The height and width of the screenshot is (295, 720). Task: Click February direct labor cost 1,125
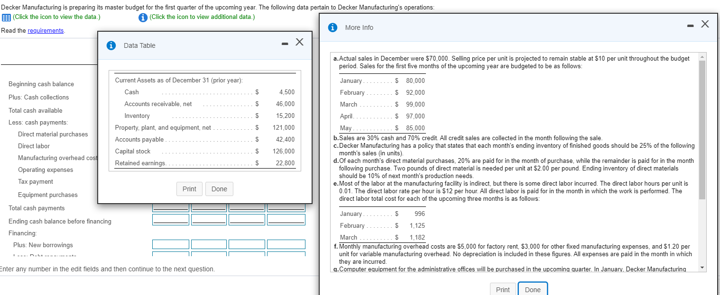point(417,226)
